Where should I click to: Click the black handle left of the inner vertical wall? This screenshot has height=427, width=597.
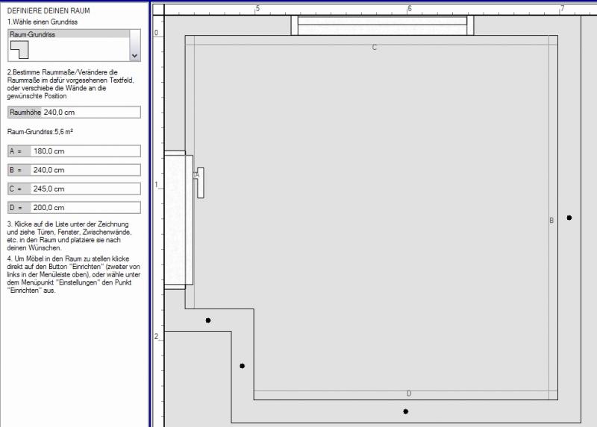pyautogui.click(x=242, y=366)
